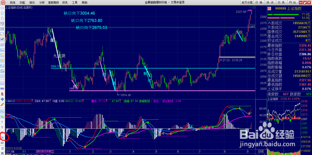The width and height of the screenshot is (312, 155).
Task: Click the blue circle icon in left toolbar
Action: click(2, 76)
